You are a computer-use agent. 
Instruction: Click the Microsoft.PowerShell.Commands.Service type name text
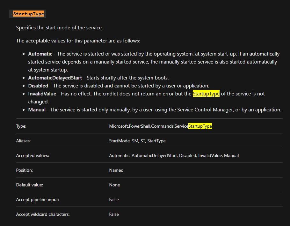pos(149,126)
